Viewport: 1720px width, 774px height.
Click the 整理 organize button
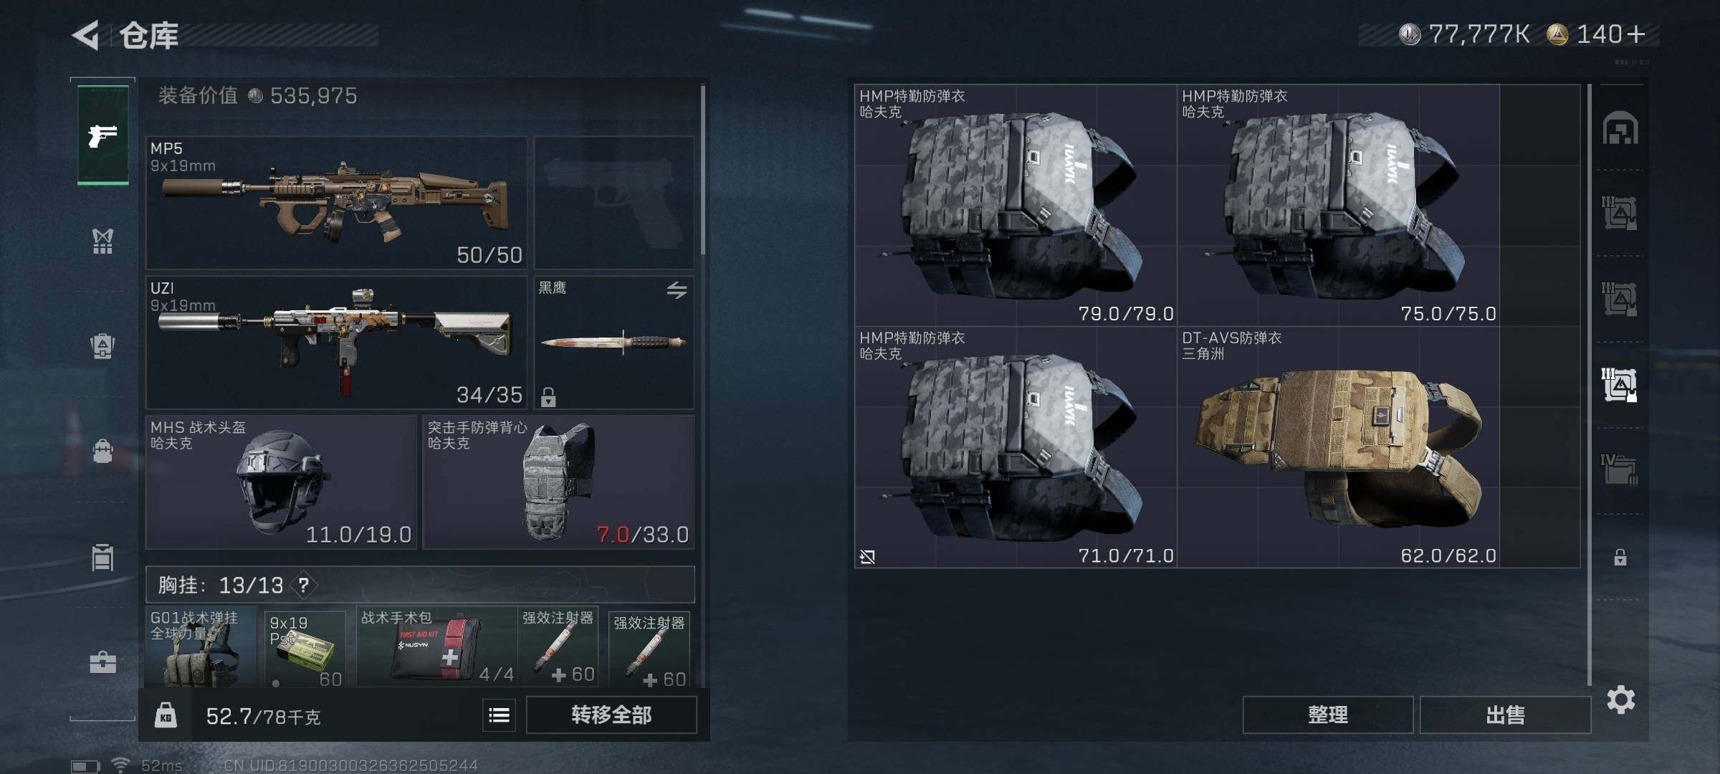1327,715
